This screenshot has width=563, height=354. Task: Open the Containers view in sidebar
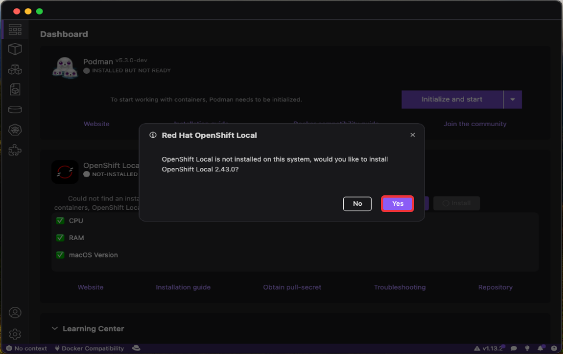pos(15,49)
